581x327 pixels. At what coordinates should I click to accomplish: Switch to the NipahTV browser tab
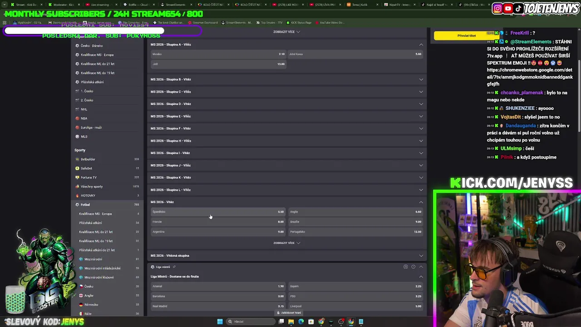(399, 5)
